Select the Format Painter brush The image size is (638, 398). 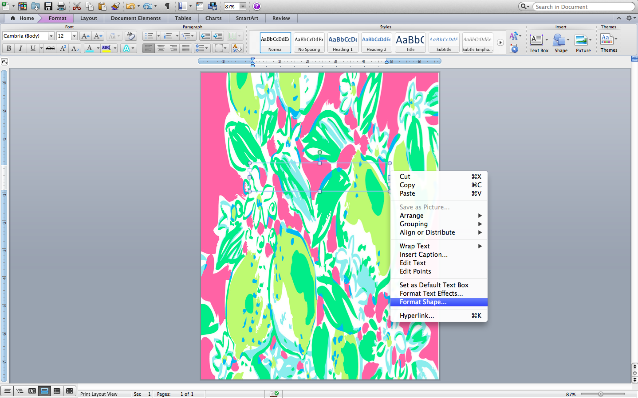pyautogui.click(x=115, y=6)
